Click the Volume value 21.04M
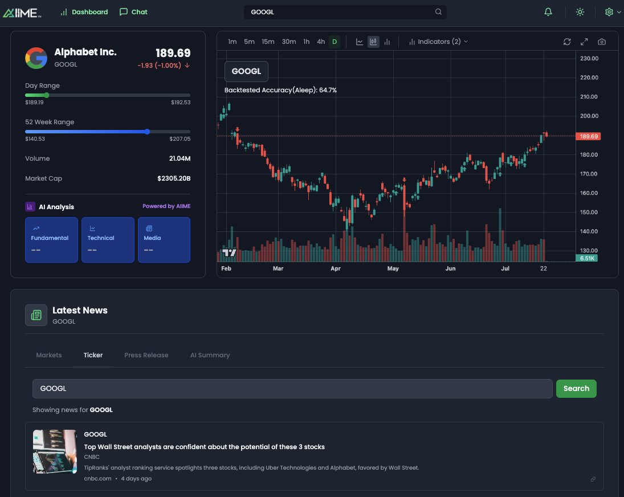The width and height of the screenshot is (624, 497). pos(180,158)
